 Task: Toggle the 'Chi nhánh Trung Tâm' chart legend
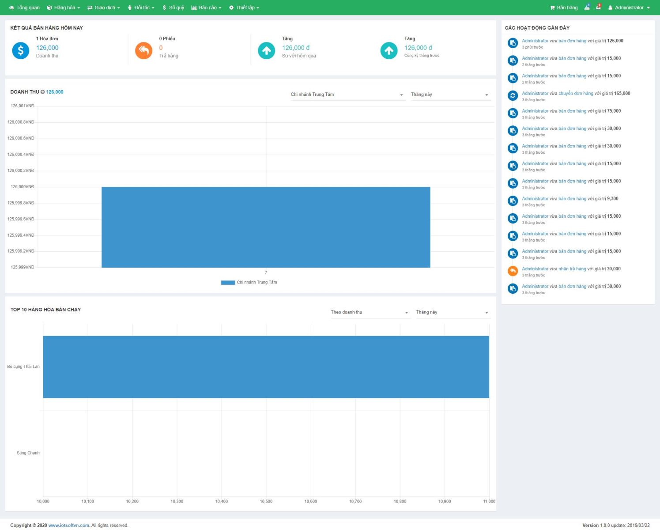(x=249, y=283)
